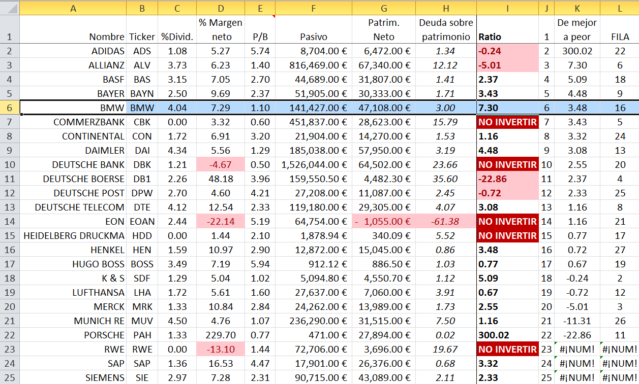Select column D header
Screen dimensions: 639x384
click(x=220, y=8)
